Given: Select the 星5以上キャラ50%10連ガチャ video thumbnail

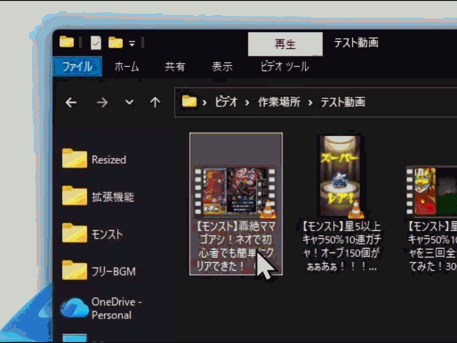Looking at the screenshot, I should pyautogui.click(x=340, y=177).
